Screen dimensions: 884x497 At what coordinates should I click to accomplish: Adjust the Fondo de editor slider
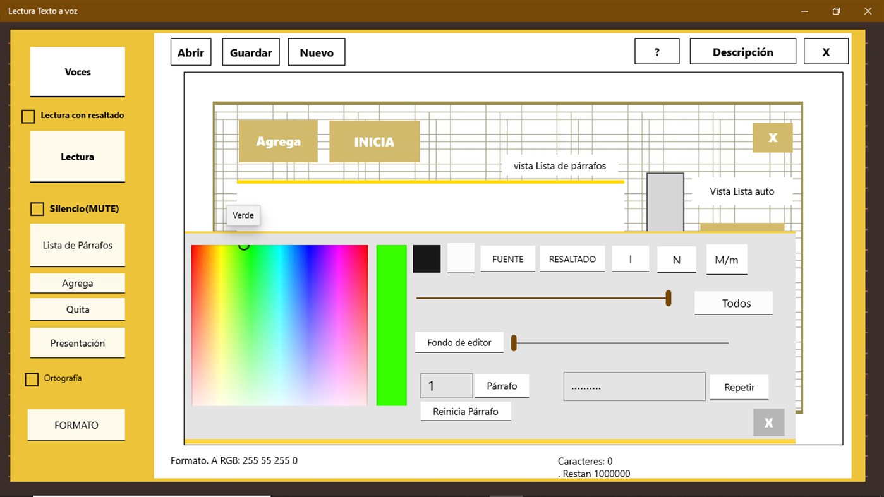coord(513,342)
